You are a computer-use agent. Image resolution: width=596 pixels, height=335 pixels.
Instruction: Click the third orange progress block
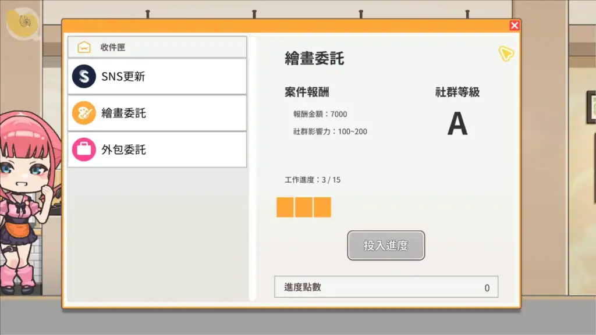point(322,207)
